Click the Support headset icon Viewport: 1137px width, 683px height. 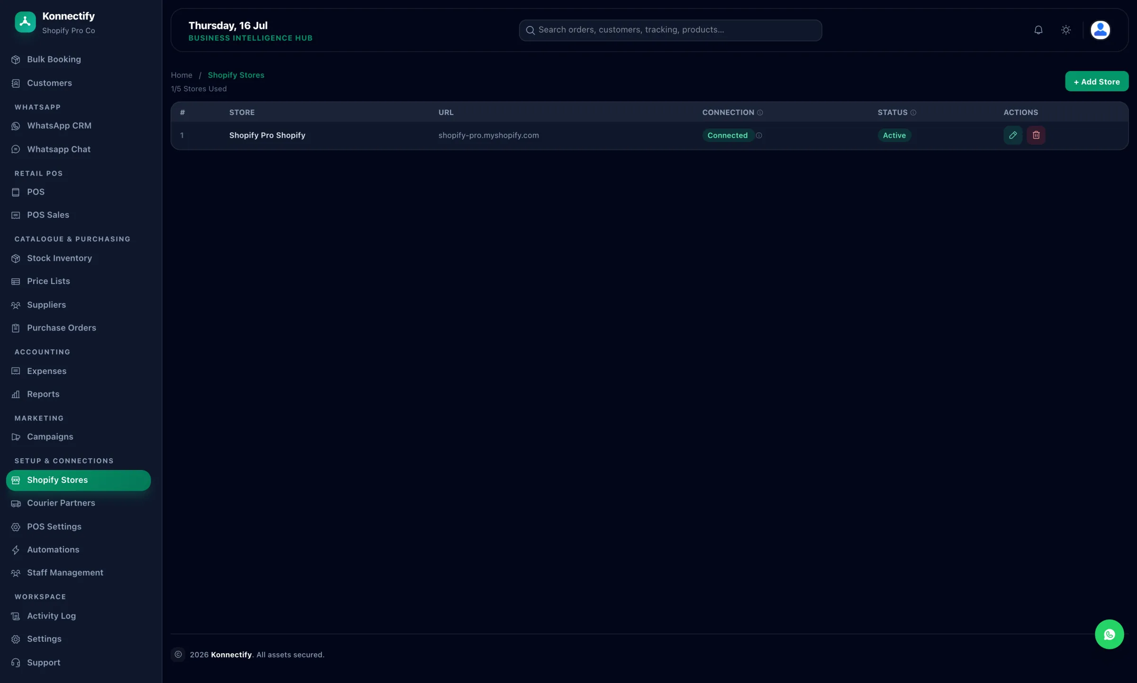click(x=16, y=663)
